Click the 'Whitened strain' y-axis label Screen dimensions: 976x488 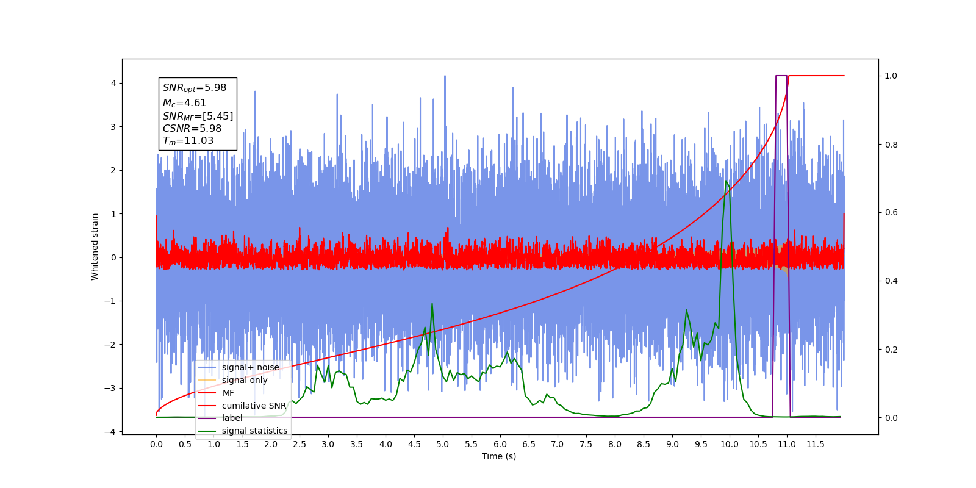[95, 246]
